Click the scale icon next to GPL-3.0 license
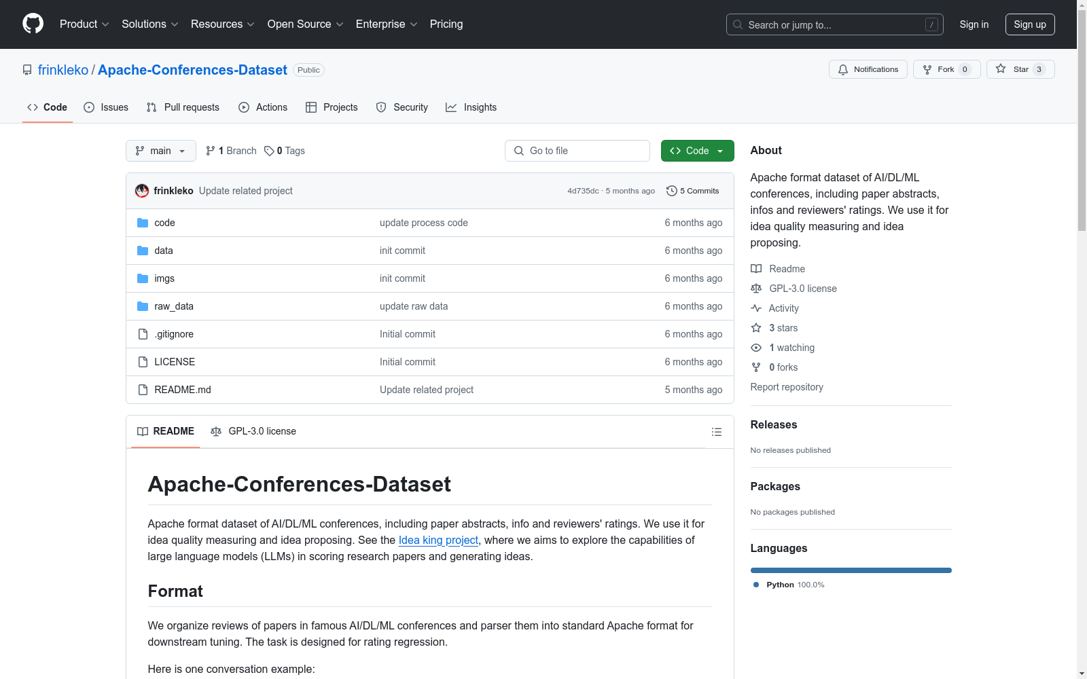 click(x=756, y=289)
